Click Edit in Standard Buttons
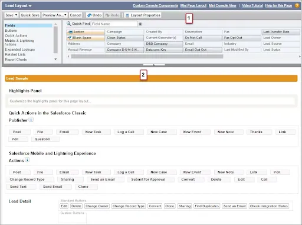Screen dimensions: 302x225 point(64,206)
